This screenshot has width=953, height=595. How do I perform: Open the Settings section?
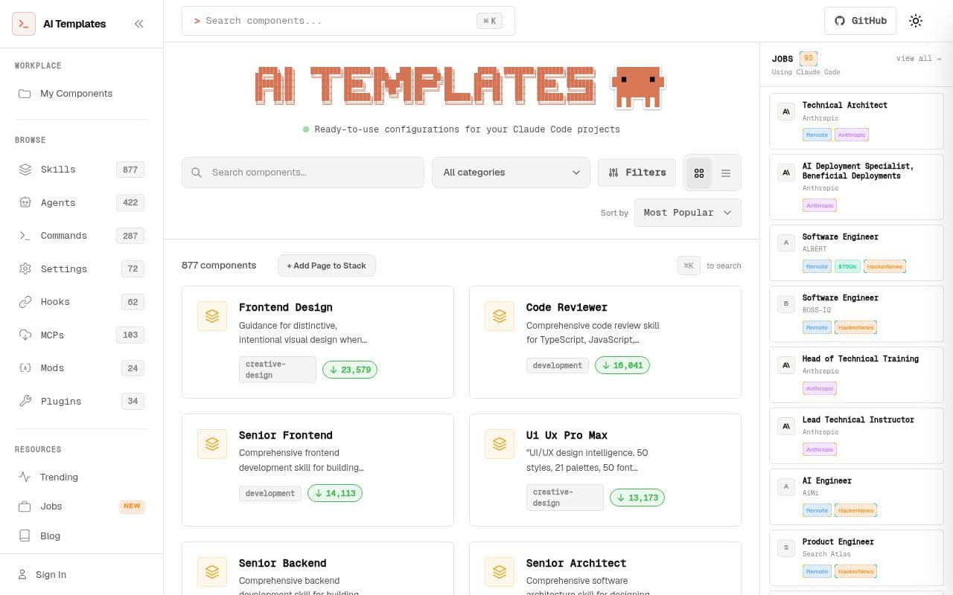[x=82, y=268]
